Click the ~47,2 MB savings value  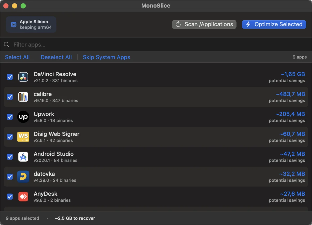click(292, 154)
